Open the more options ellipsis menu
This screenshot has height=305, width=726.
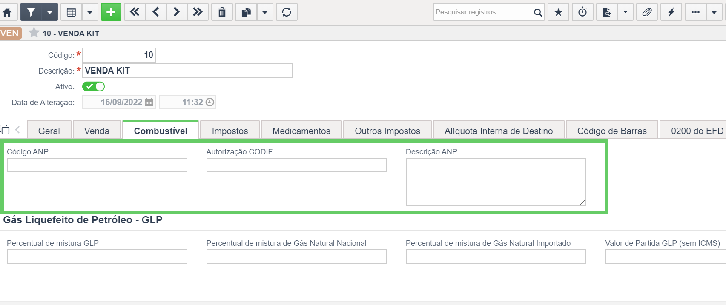pyautogui.click(x=696, y=12)
